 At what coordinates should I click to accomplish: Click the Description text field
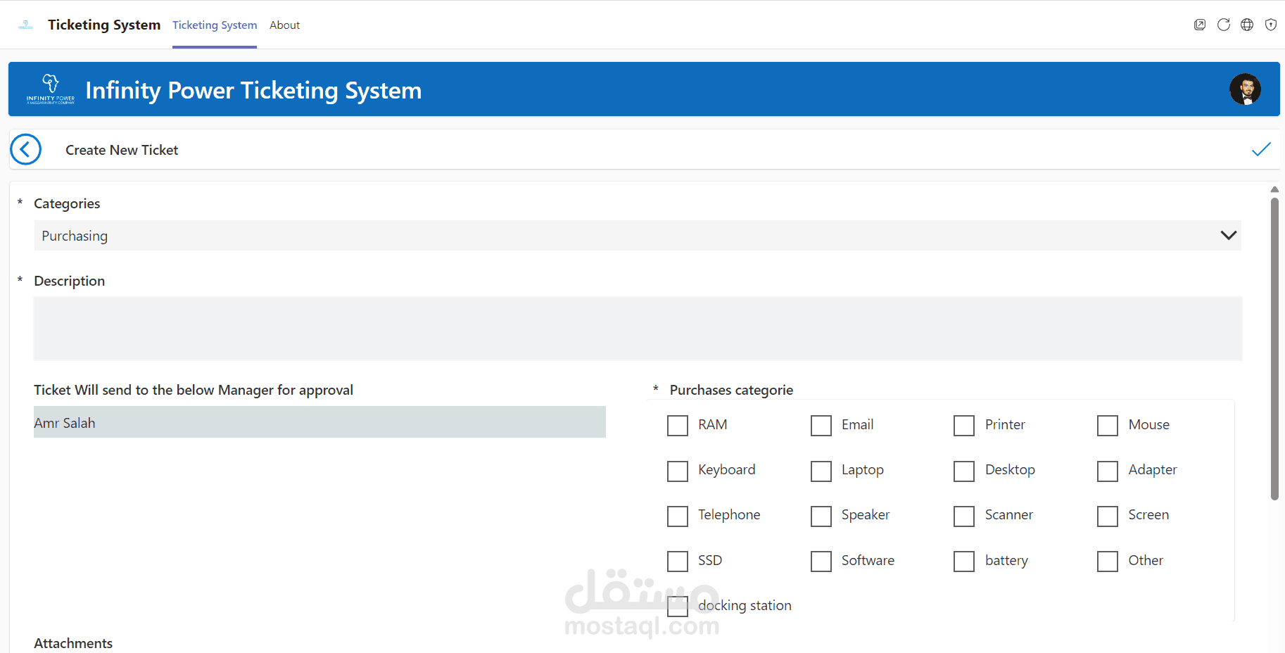[638, 329]
